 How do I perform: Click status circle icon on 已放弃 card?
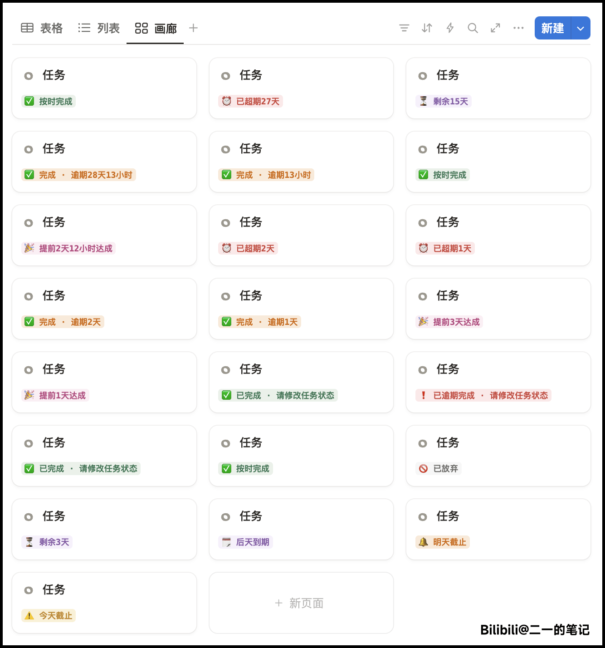point(423,443)
